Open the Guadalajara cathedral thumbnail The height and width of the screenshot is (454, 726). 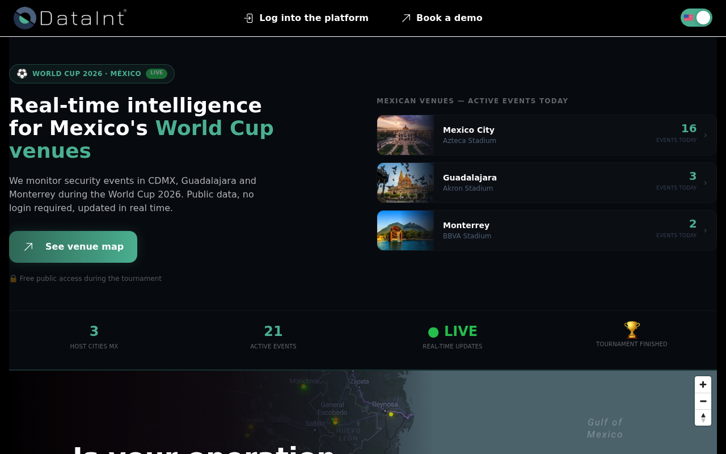click(x=406, y=183)
